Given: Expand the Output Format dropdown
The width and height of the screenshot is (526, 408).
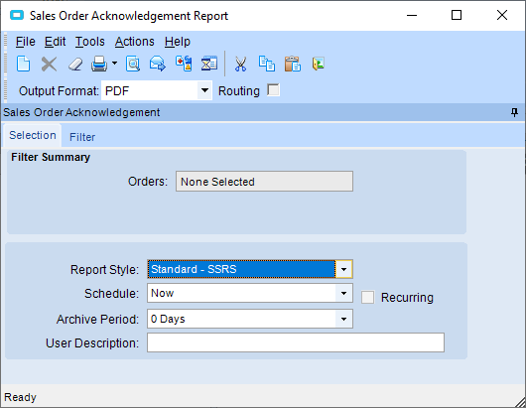Looking at the screenshot, I should click(x=204, y=90).
